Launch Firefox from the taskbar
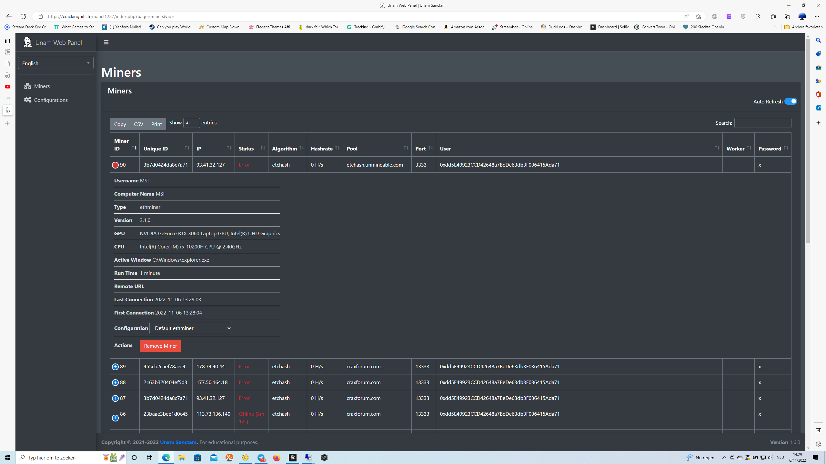Screen dimensions: 826x464 (x=277, y=457)
